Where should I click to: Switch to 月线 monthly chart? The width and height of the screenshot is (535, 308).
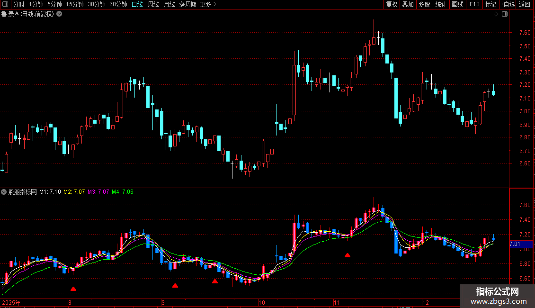169,4
